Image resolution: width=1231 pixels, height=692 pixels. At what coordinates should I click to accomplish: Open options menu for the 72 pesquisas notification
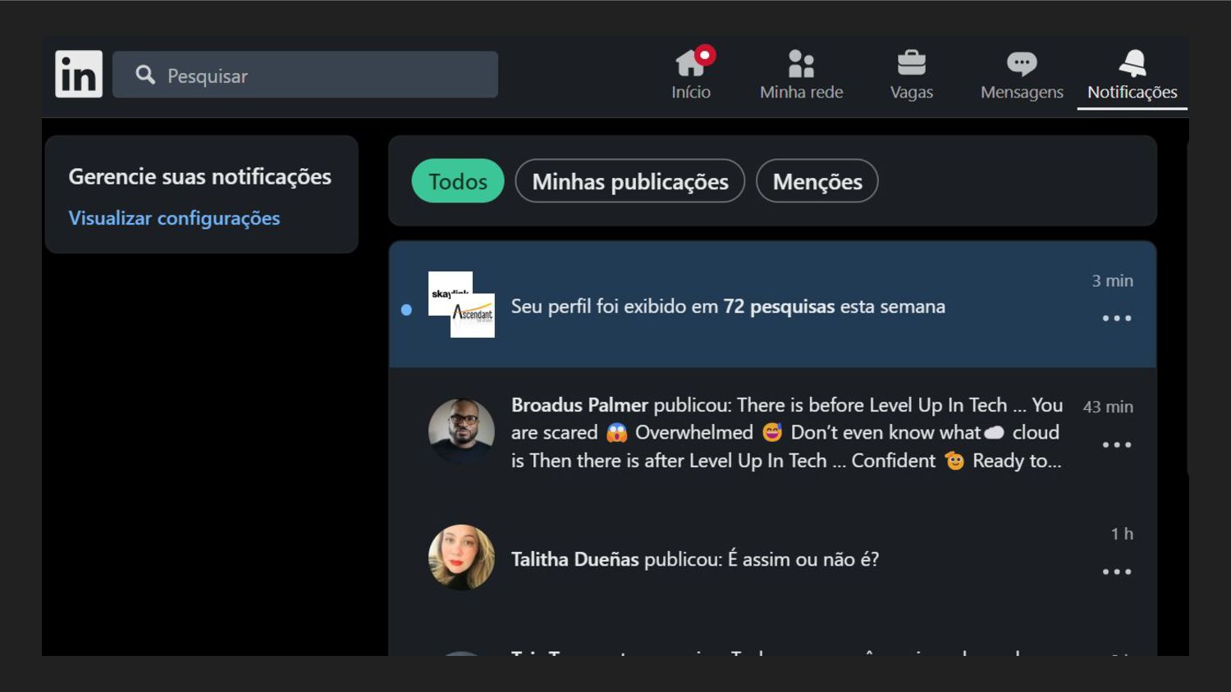point(1117,318)
